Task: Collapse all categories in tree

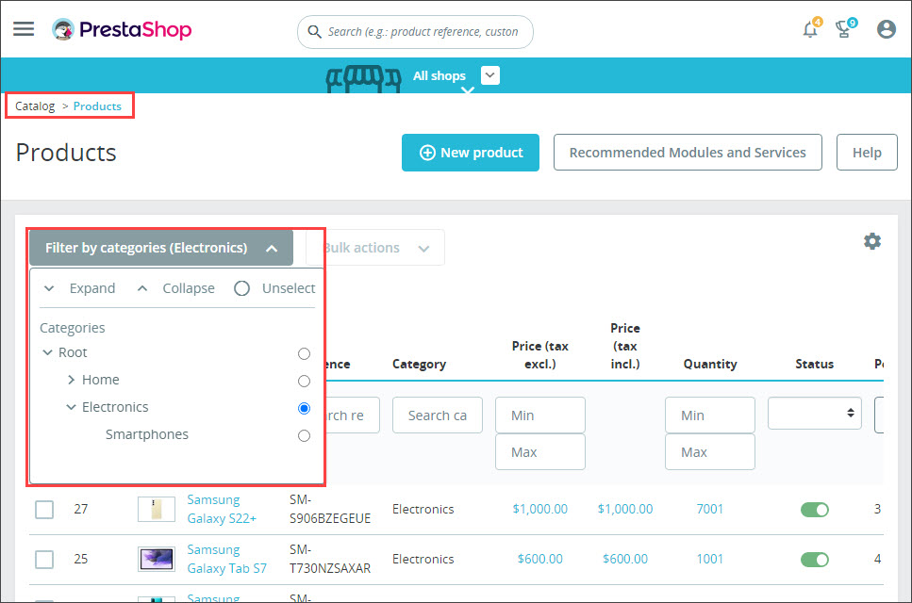Action: (x=176, y=288)
